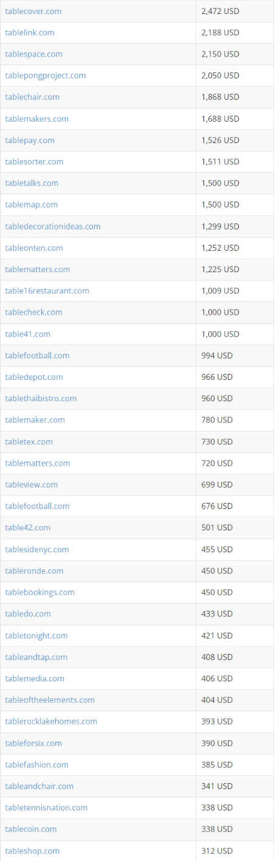Open tablepay.com domain entry
Image resolution: width=274 pixels, height=861 pixels.
point(30,140)
